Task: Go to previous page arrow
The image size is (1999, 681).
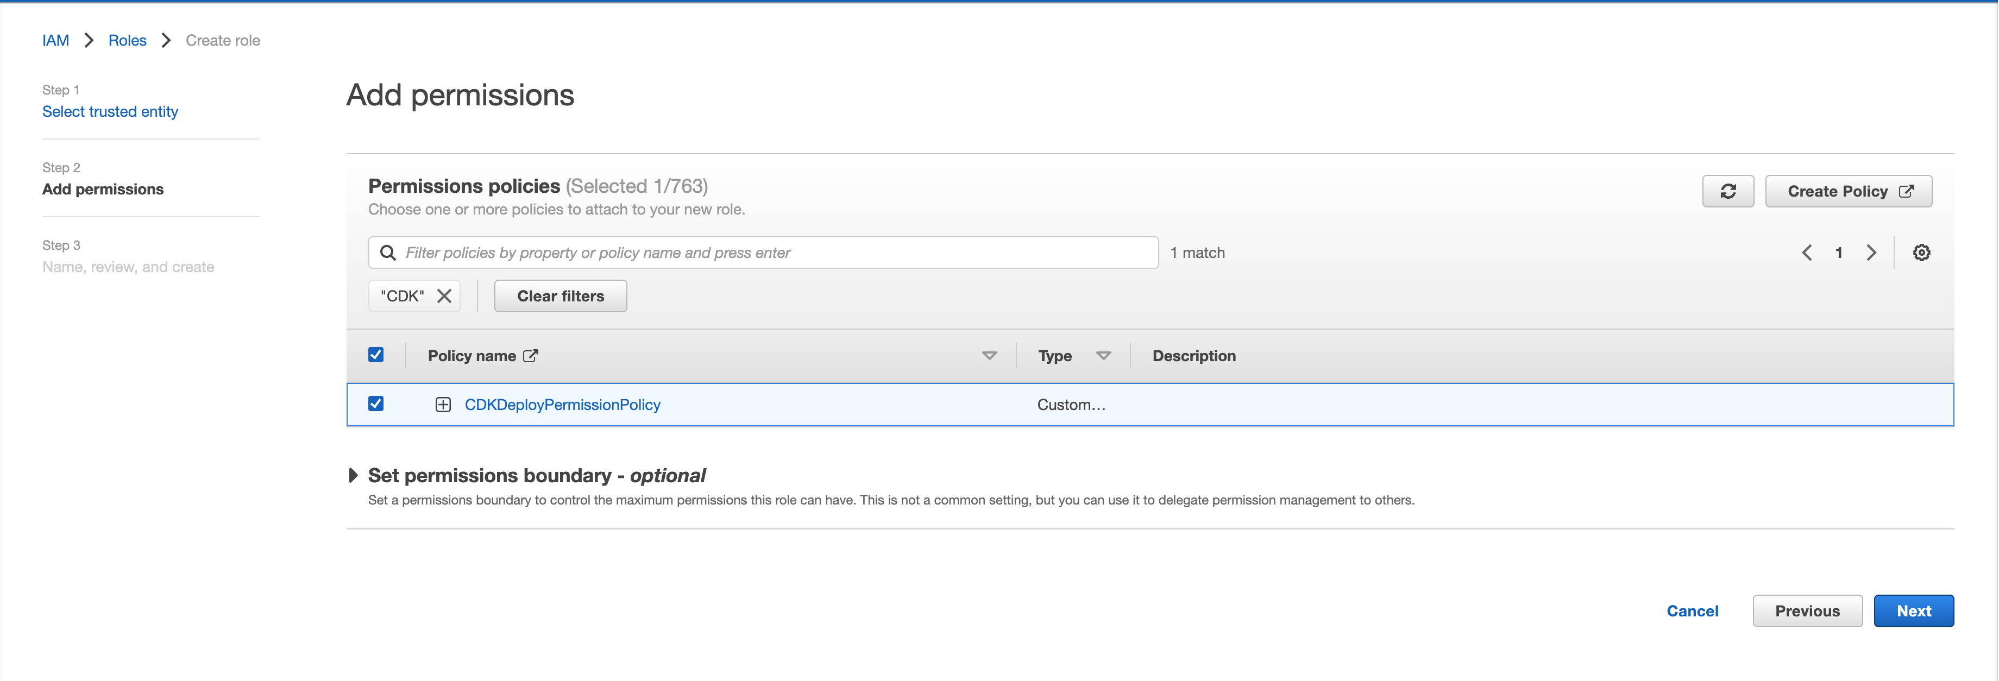Action: coord(1807,253)
